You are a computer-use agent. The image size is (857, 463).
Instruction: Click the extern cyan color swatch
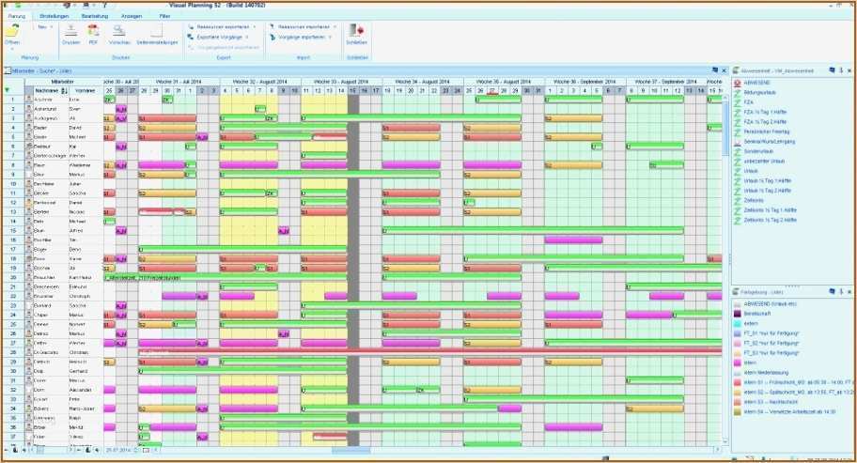(738, 324)
